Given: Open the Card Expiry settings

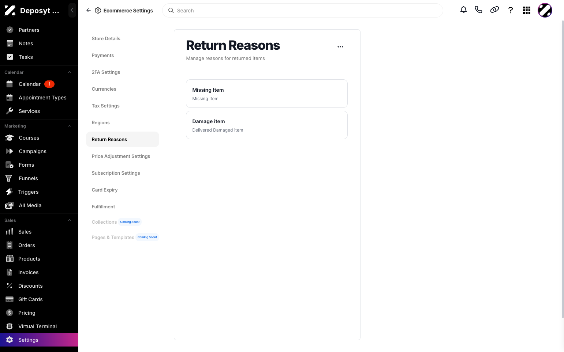Looking at the screenshot, I should (x=123, y=190).
